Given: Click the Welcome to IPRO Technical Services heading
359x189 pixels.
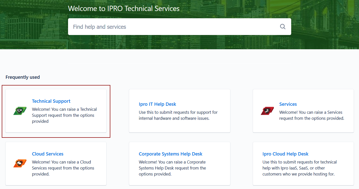Looking at the screenshot, I should coord(124,8).
